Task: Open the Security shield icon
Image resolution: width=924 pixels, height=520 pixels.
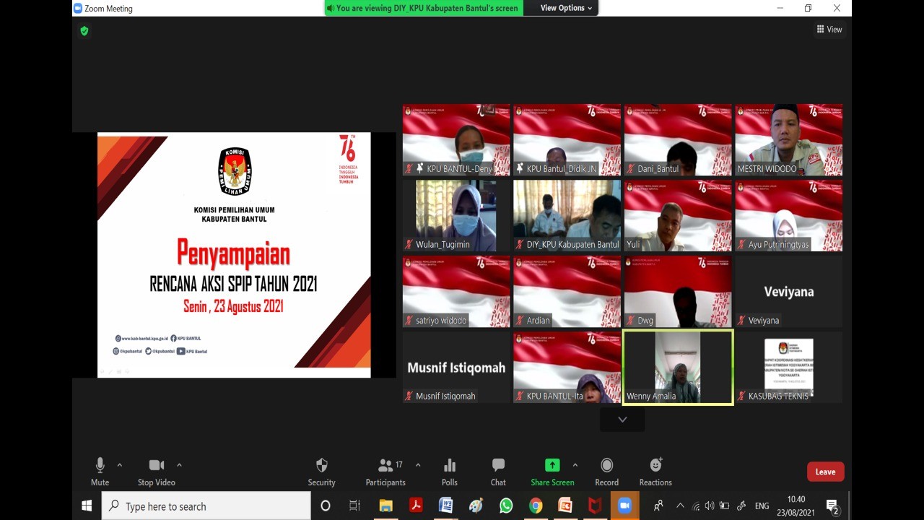Action: 322,466
